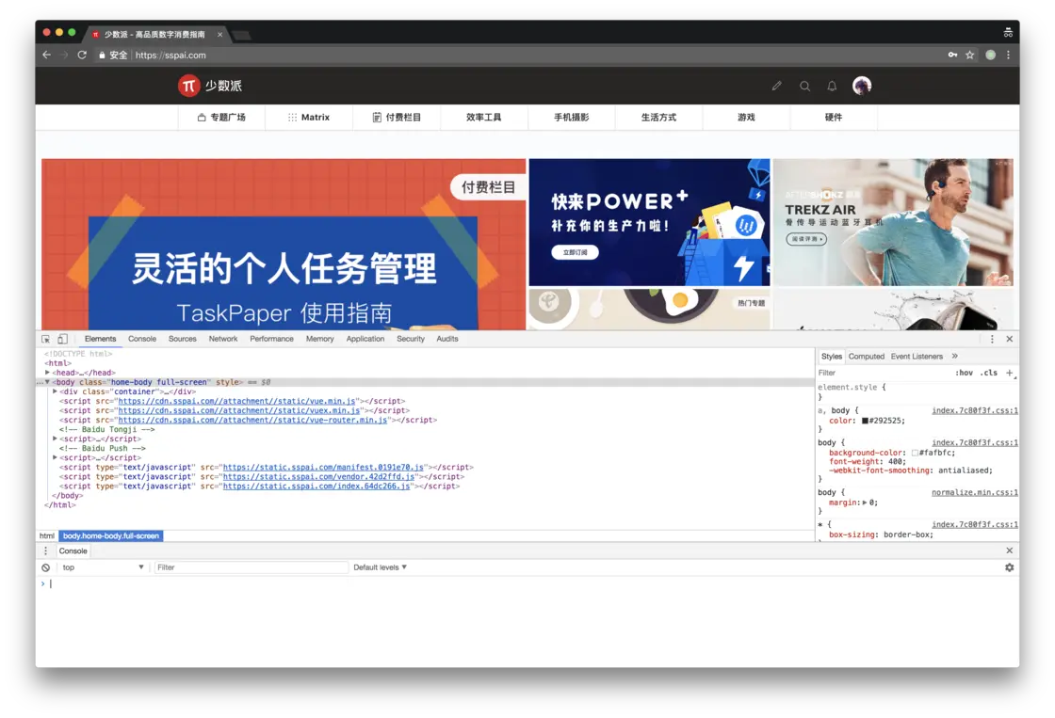The width and height of the screenshot is (1055, 718).
Task: Switch to the Network tab
Action: tap(222, 340)
